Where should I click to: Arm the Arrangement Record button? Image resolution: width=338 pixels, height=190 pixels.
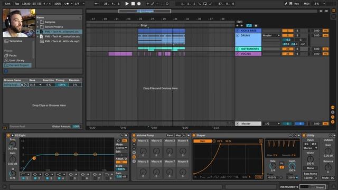coord(139,4)
